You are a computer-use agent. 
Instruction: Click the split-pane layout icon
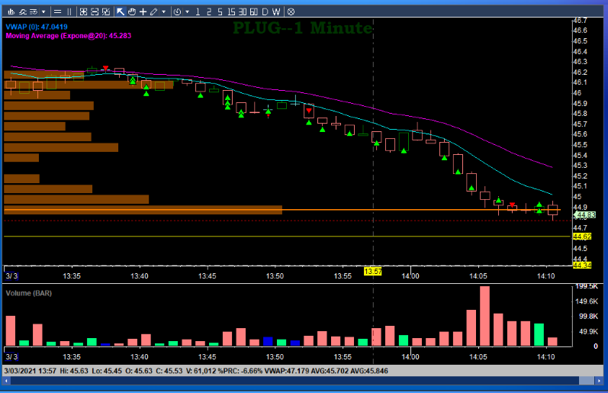tap(95, 11)
